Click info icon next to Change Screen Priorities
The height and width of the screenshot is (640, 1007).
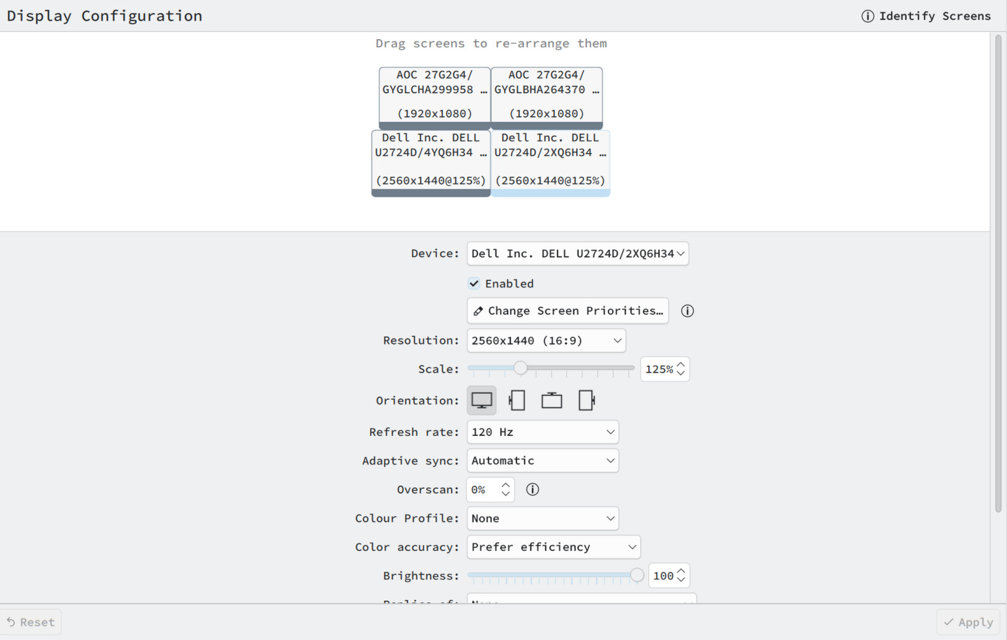[687, 311]
